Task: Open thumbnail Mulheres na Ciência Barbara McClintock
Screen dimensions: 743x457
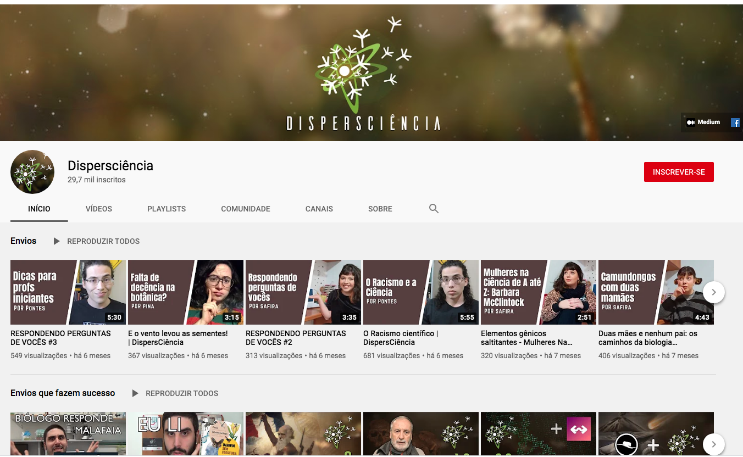Action: pos(539,292)
